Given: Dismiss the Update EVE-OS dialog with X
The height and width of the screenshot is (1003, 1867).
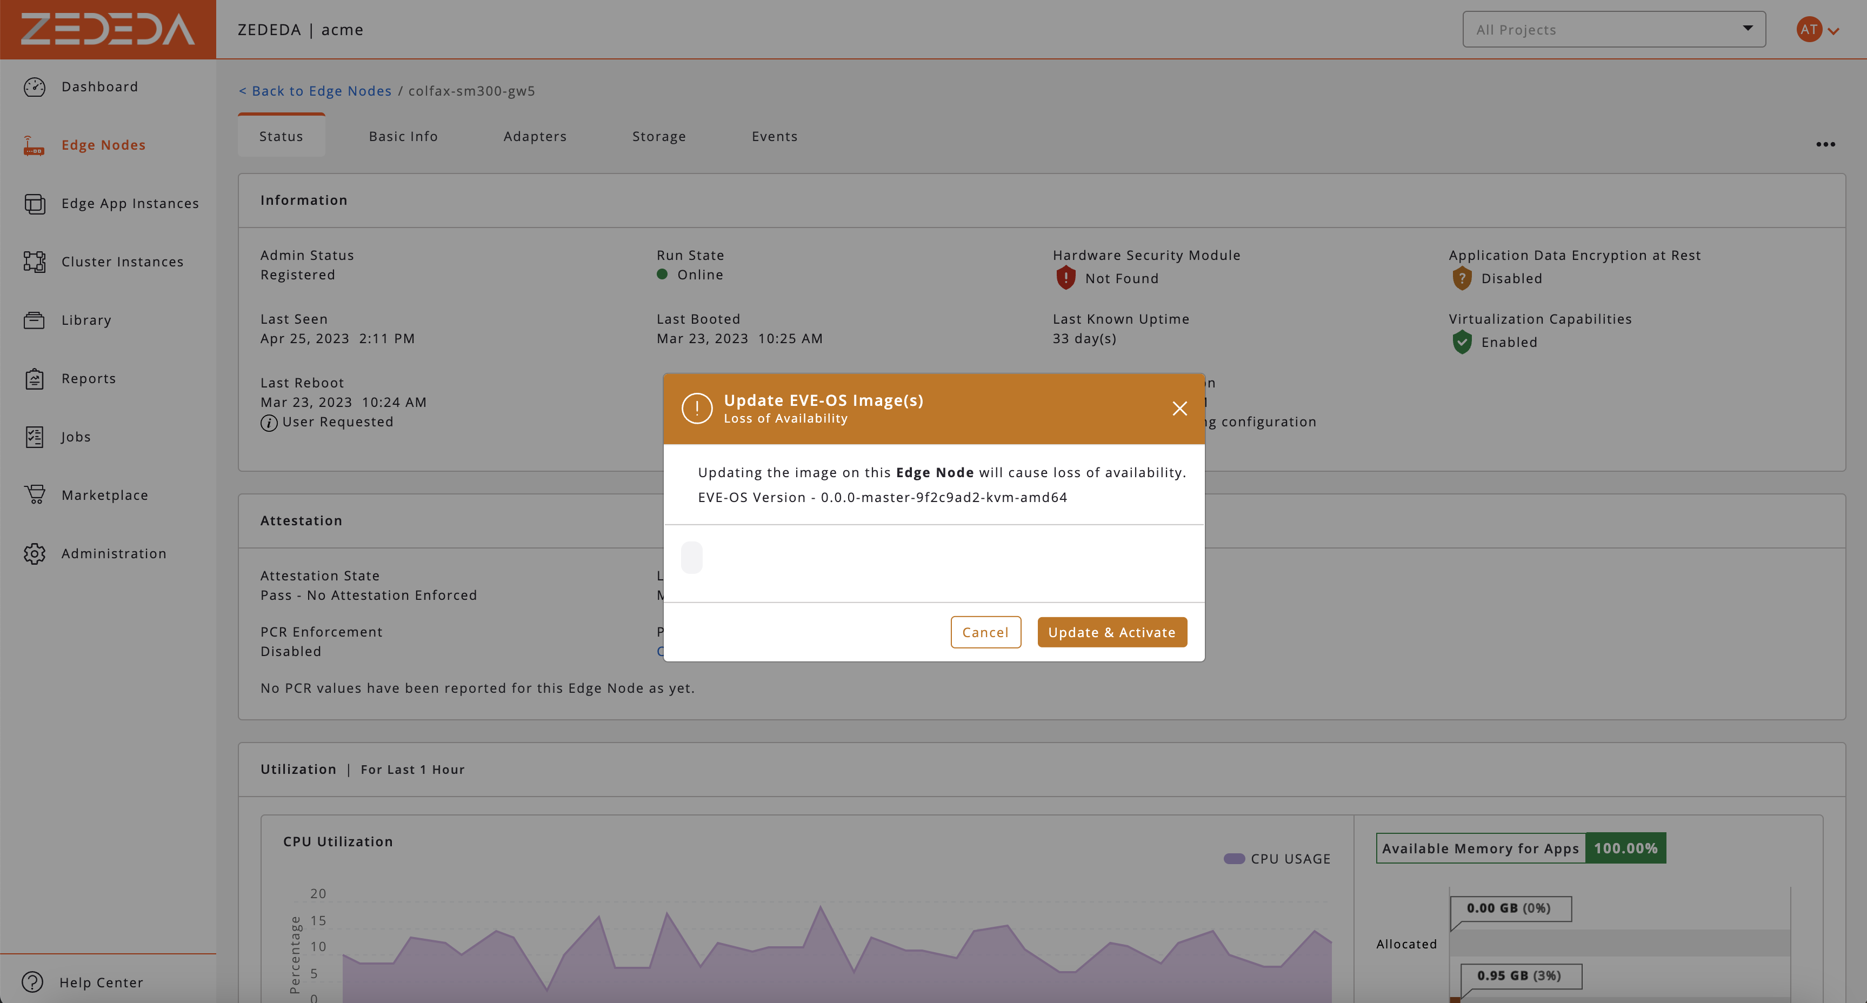Looking at the screenshot, I should tap(1179, 408).
